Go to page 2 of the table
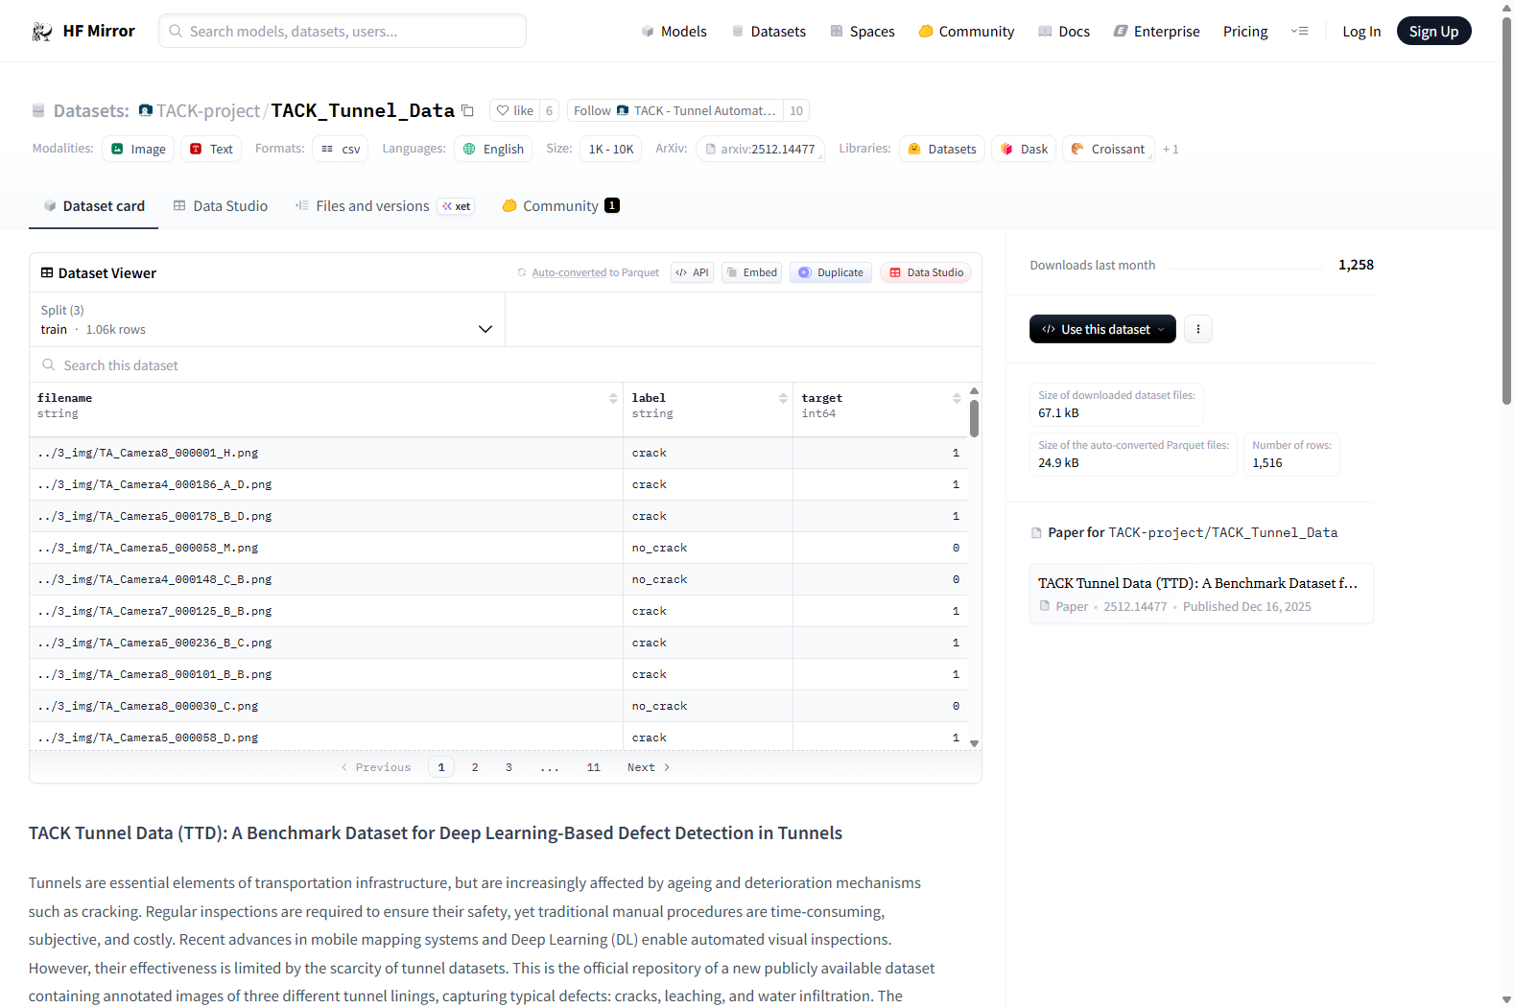This screenshot has width=1514, height=1007. [x=475, y=767]
